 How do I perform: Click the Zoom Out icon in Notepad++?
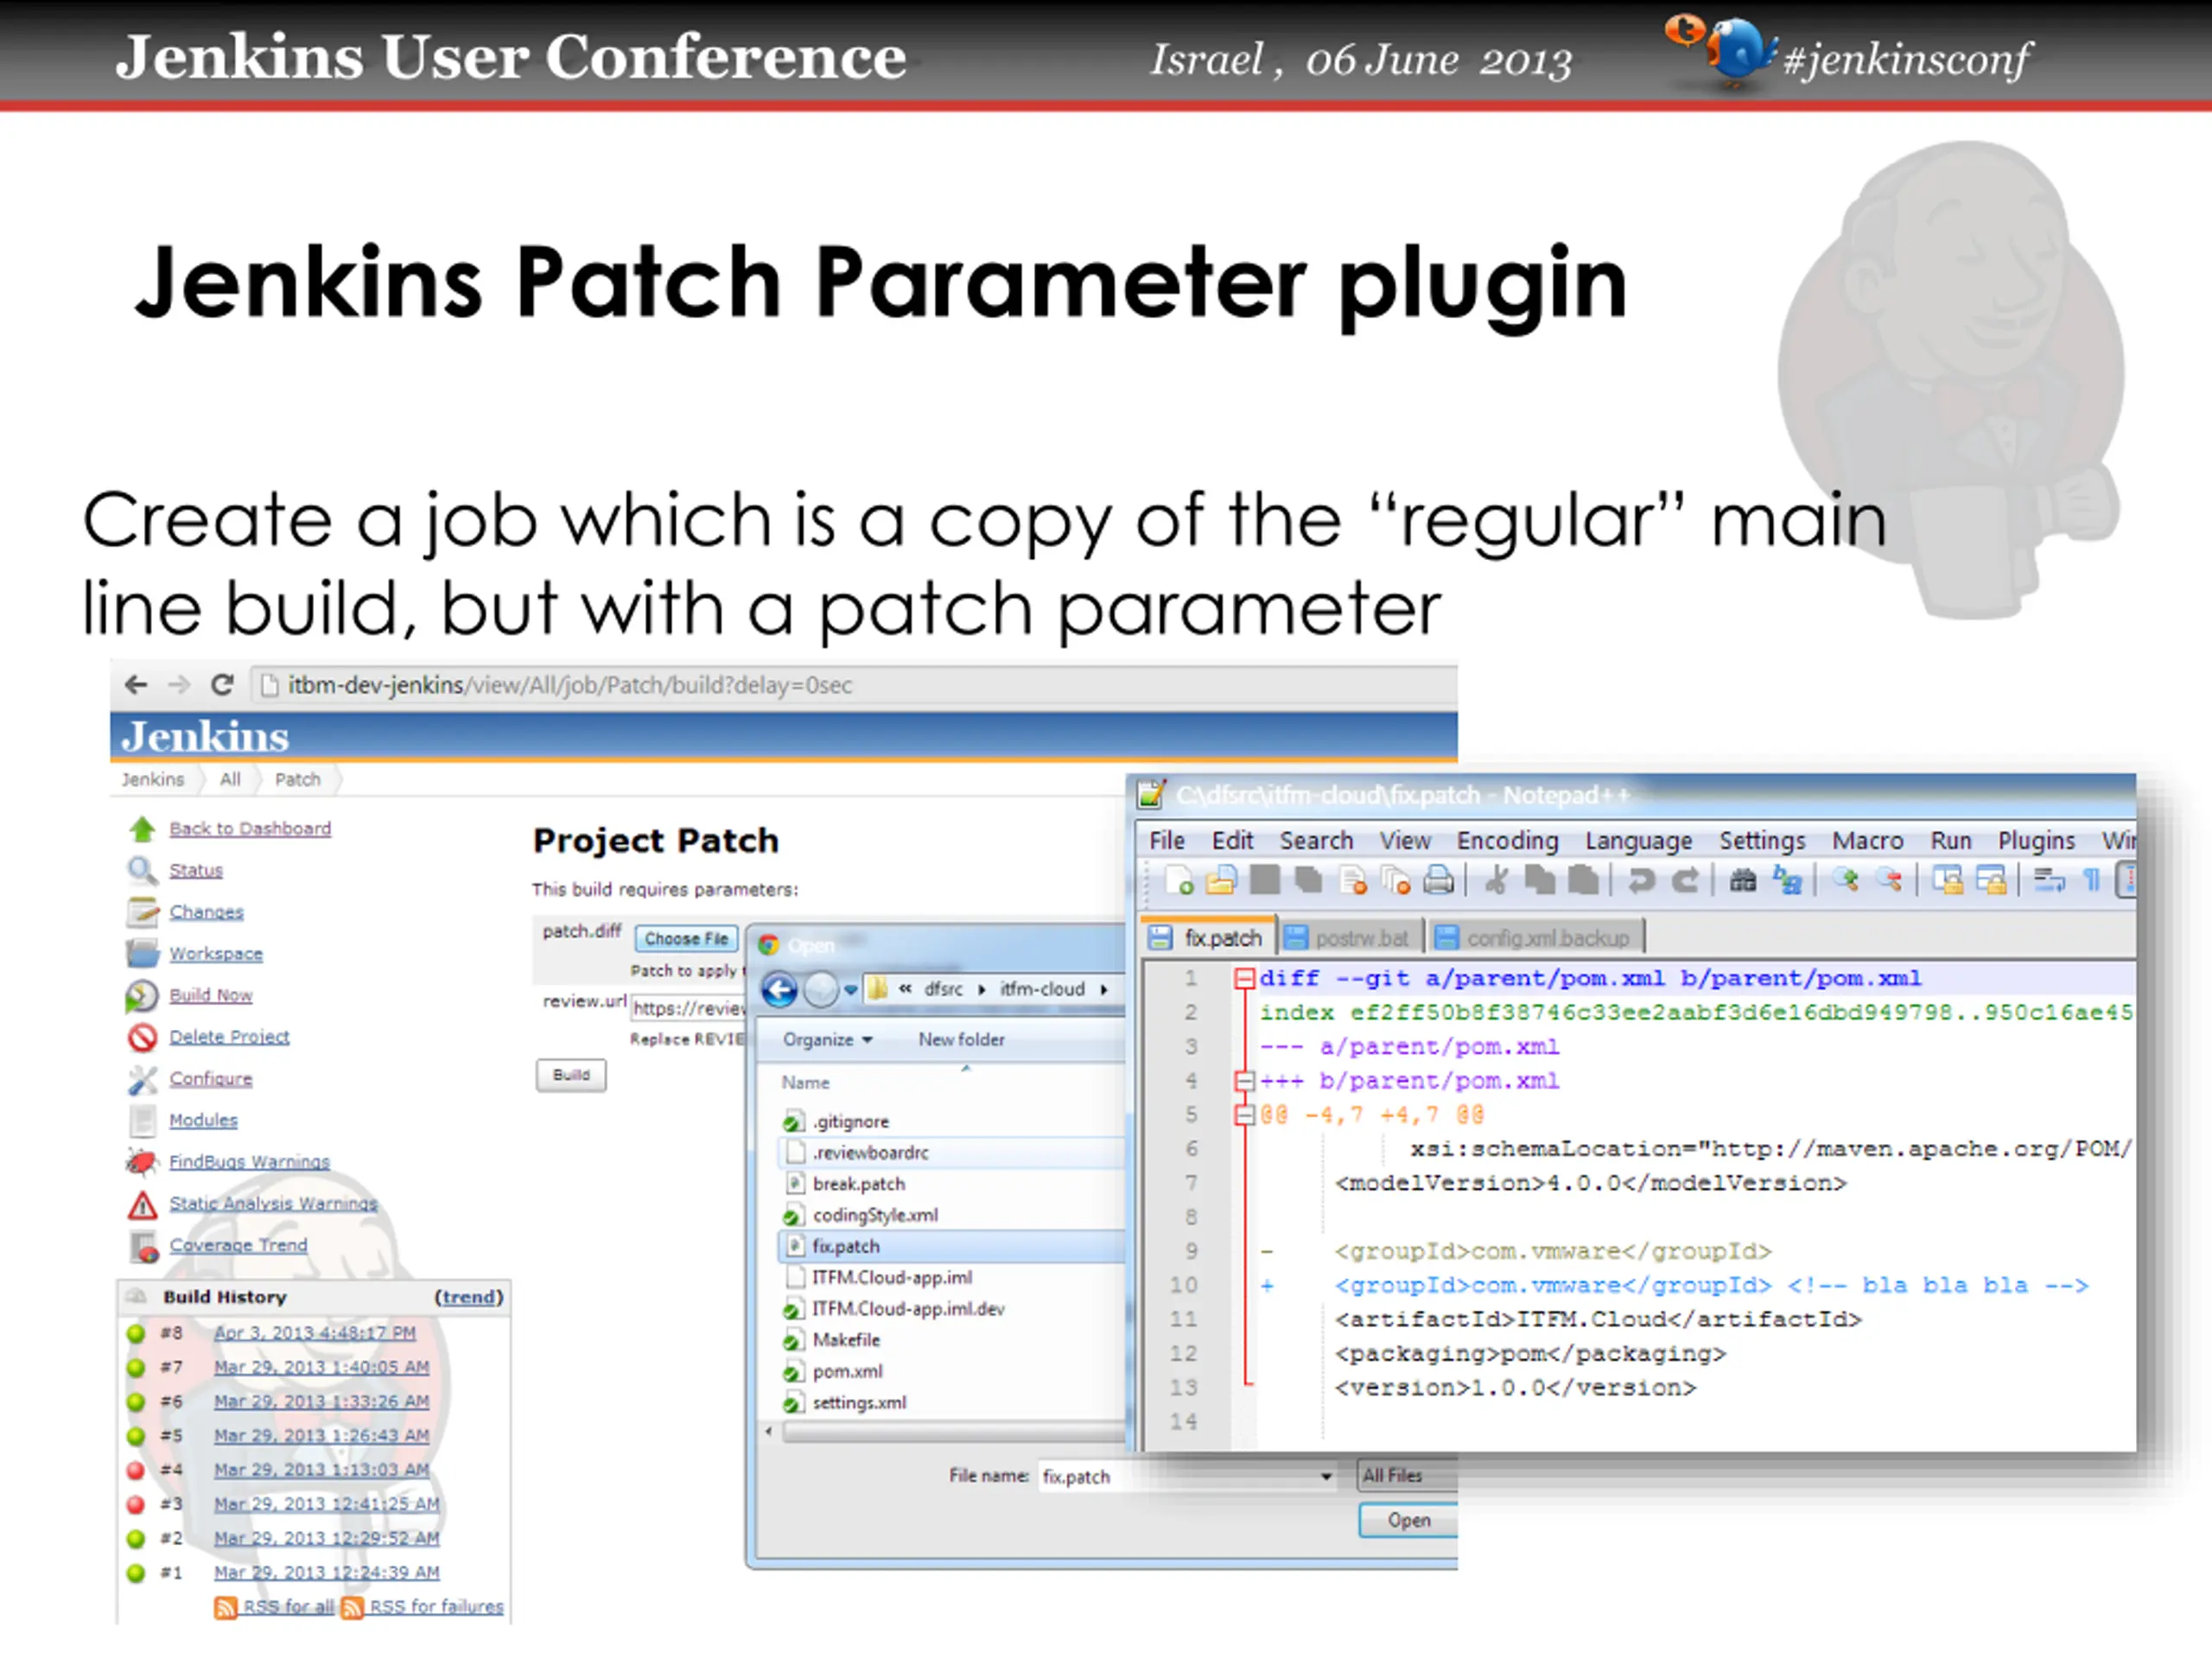coord(1888,880)
